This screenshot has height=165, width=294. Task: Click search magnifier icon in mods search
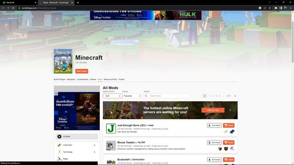coord(146,96)
